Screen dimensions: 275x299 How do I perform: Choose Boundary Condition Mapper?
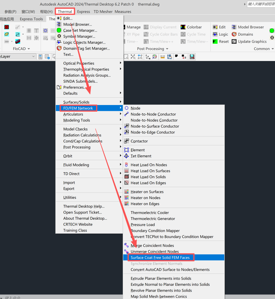[155, 231]
